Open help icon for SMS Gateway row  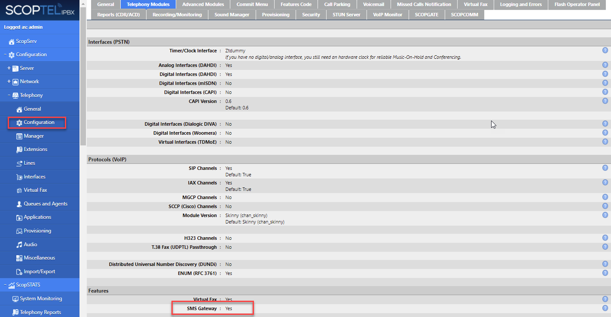pyautogui.click(x=605, y=308)
